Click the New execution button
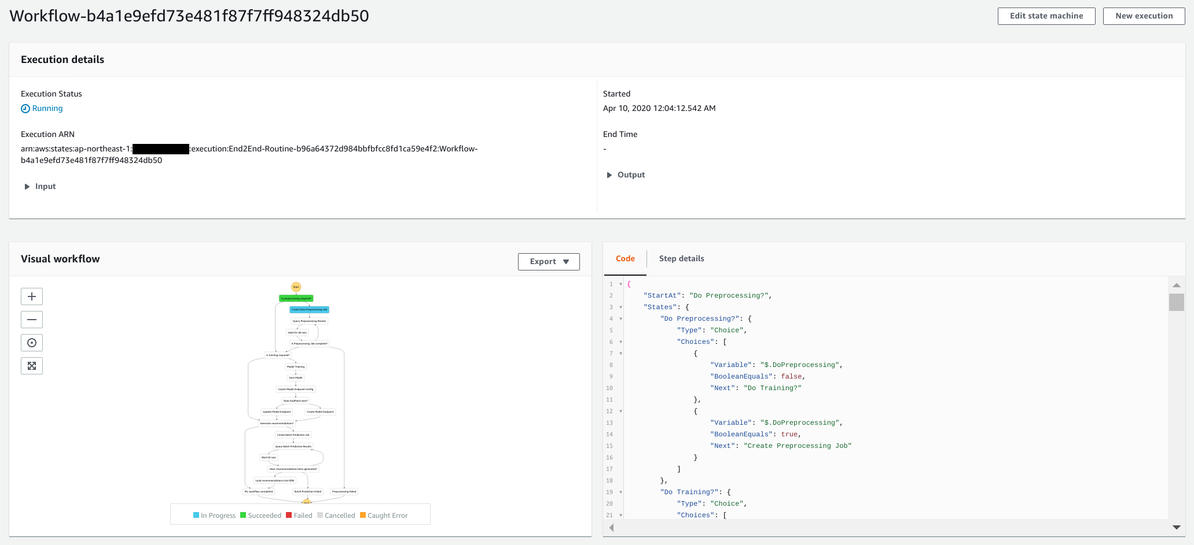1194x545 pixels. click(x=1144, y=16)
